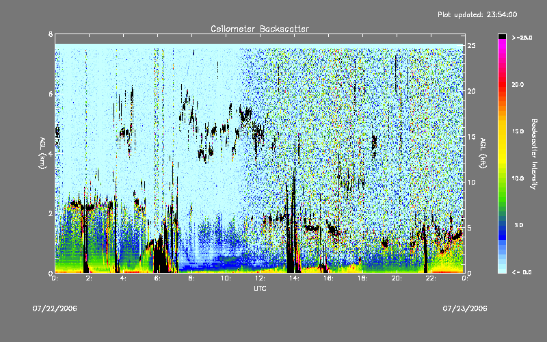
Task: Click the "Ceilometer Backscatter" plot title
Action: coord(260,29)
